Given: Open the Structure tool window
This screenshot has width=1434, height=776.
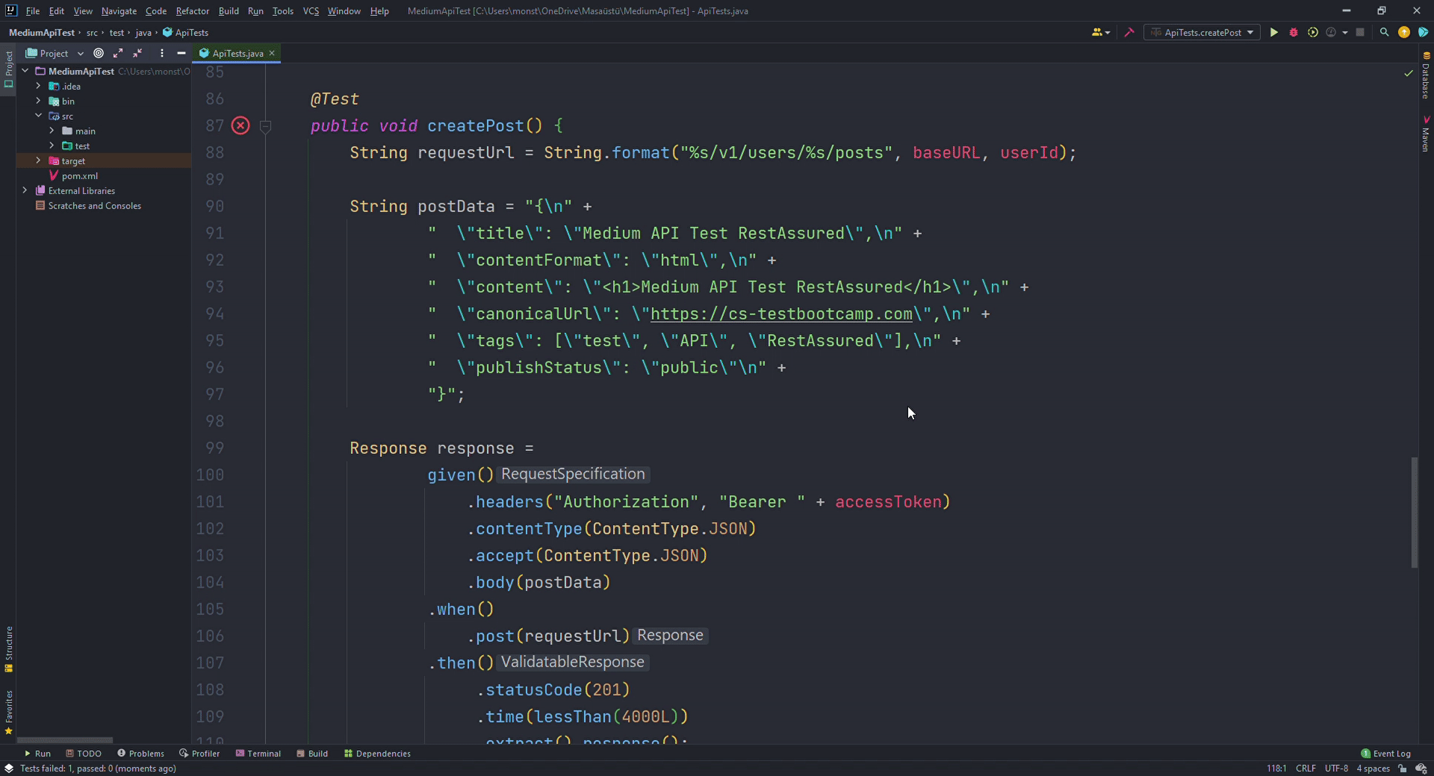Looking at the screenshot, I should 8,649.
